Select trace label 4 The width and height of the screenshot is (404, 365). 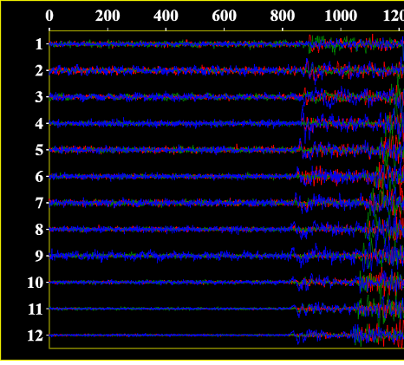tap(39, 124)
